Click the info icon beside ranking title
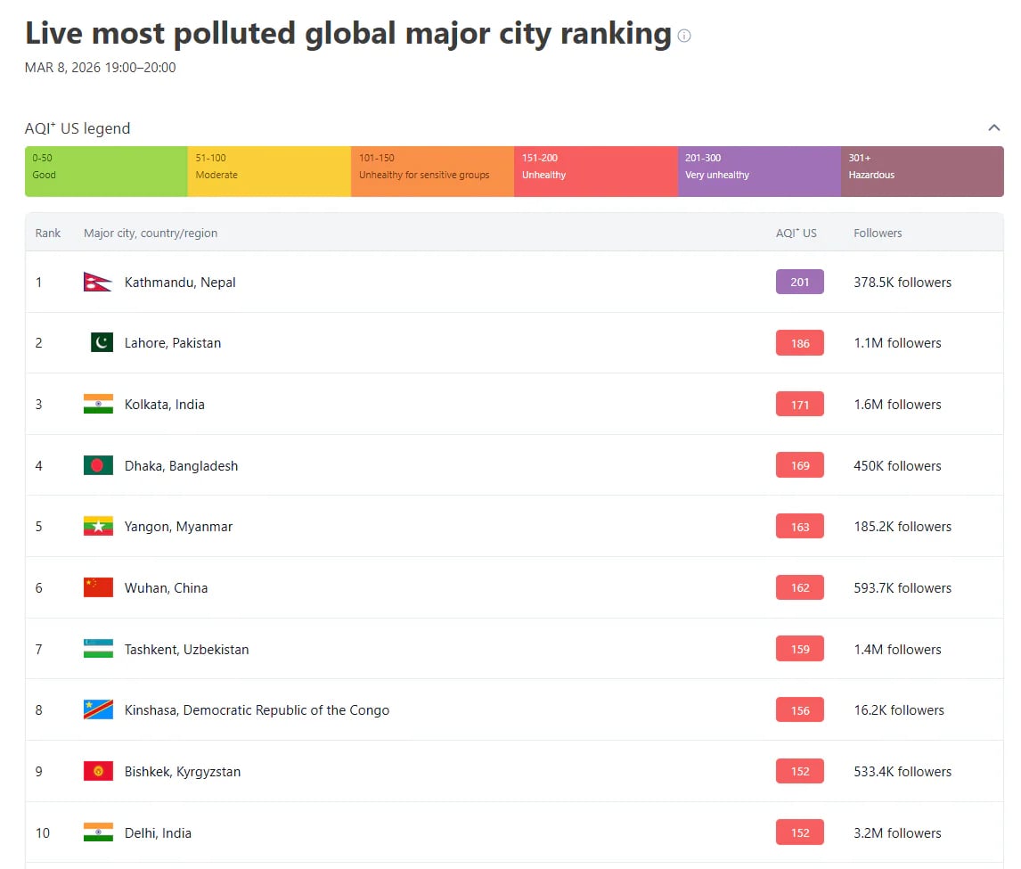 [684, 36]
